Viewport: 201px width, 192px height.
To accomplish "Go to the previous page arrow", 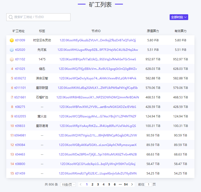I will point(81,184).
